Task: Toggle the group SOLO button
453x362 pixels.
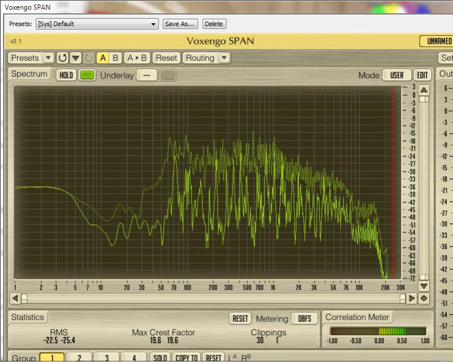Action: pyautogui.click(x=160, y=357)
